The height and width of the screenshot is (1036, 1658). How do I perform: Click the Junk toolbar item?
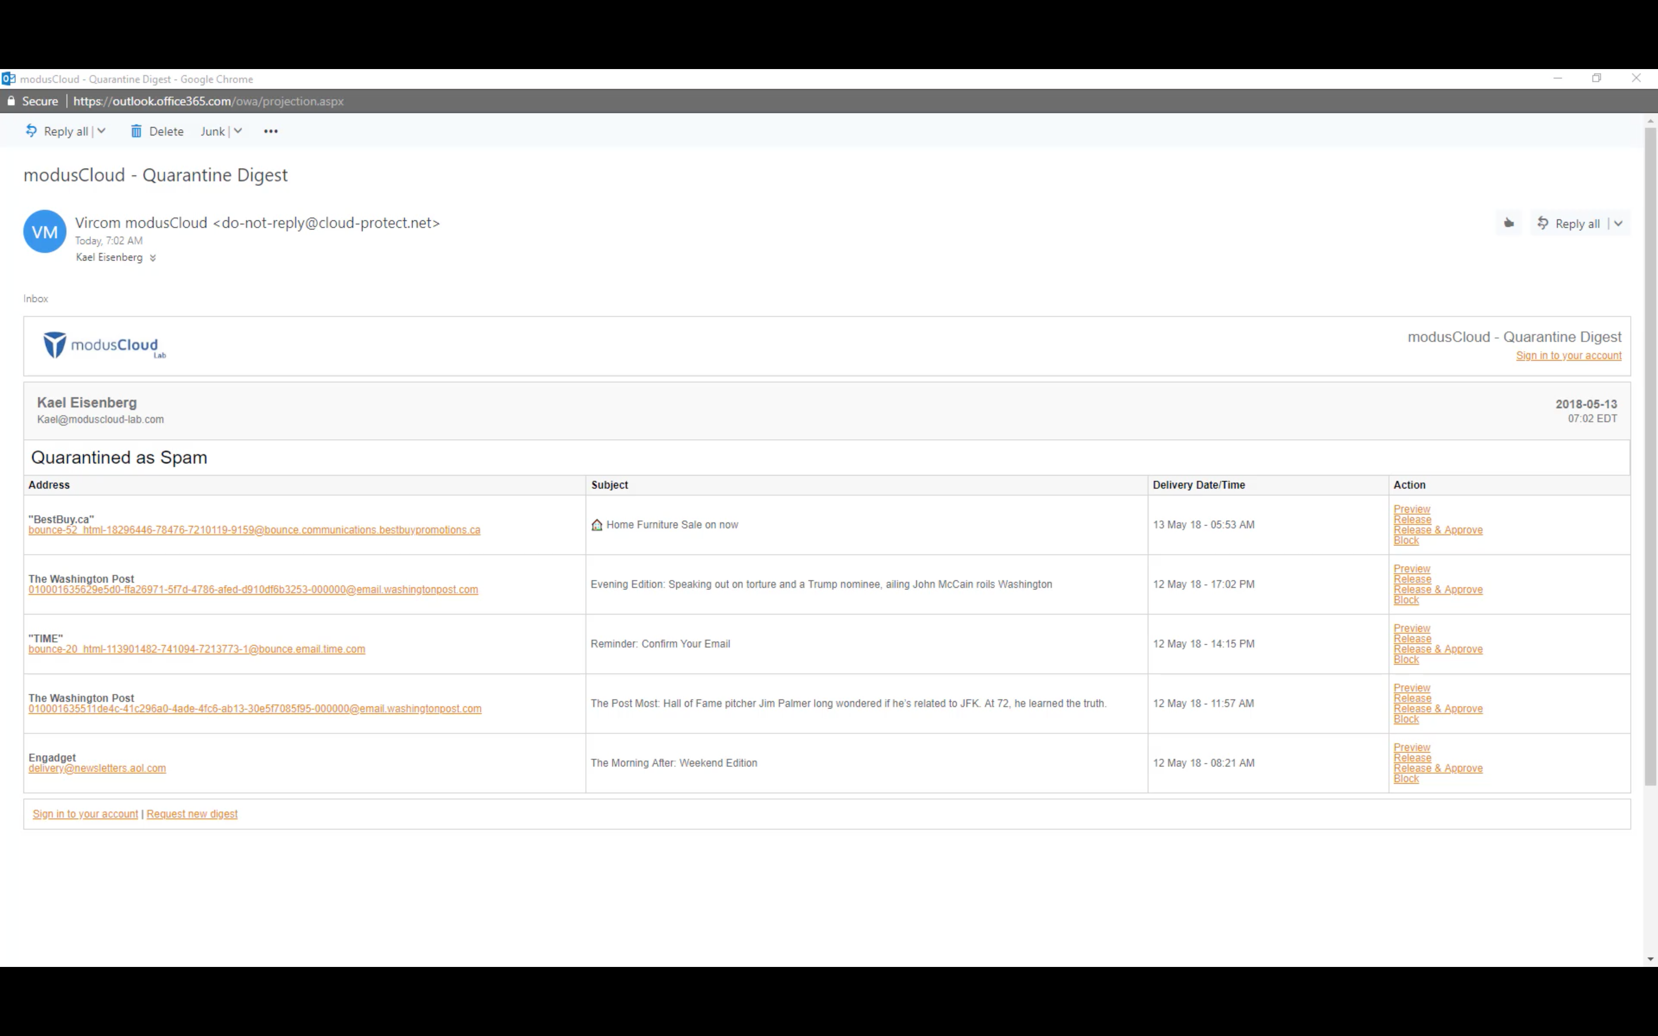(212, 131)
